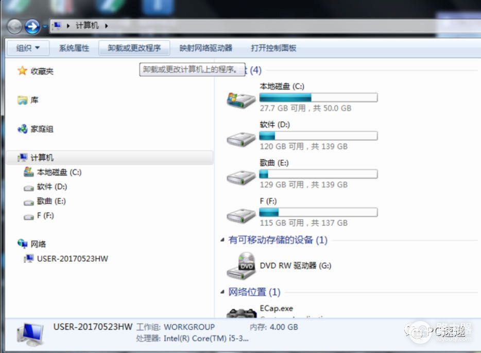Click 本地磁盘 (C:) drive icon in the sidebar
This screenshot has height=353, width=481.
[29, 172]
